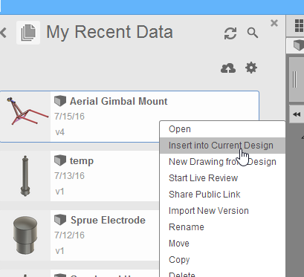
Task: Refresh the My Recent Data list
Action: click(x=230, y=33)
